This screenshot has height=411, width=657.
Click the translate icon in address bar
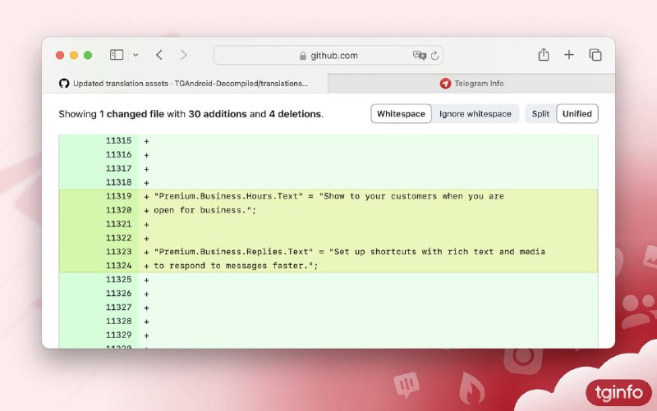click(x=419, y=56)
